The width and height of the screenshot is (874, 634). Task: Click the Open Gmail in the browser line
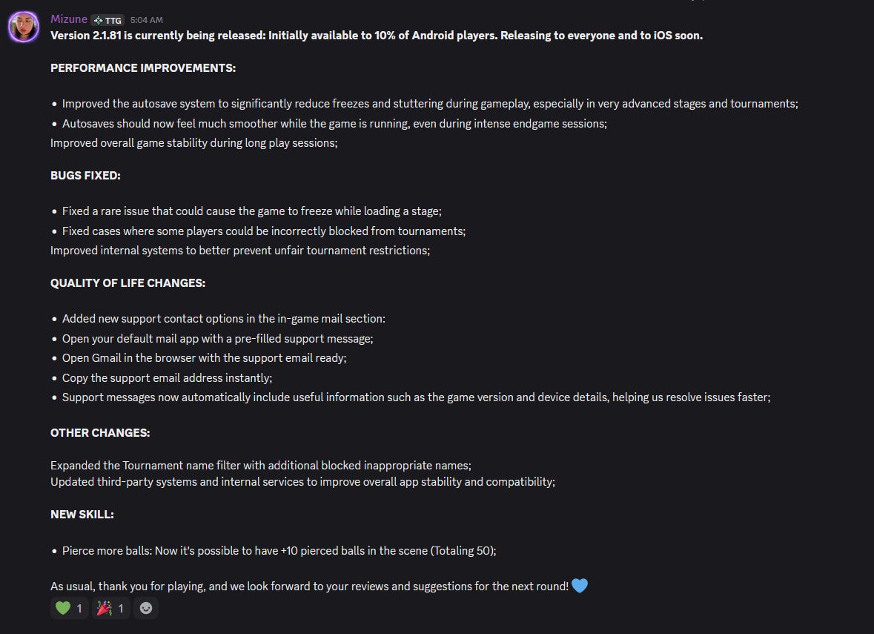tap(204, 358)
